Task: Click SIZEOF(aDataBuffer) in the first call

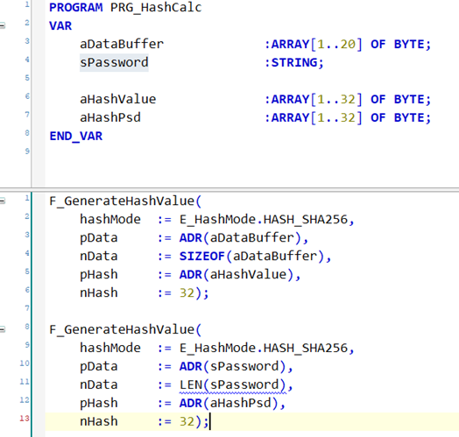Action: [251, 256]
